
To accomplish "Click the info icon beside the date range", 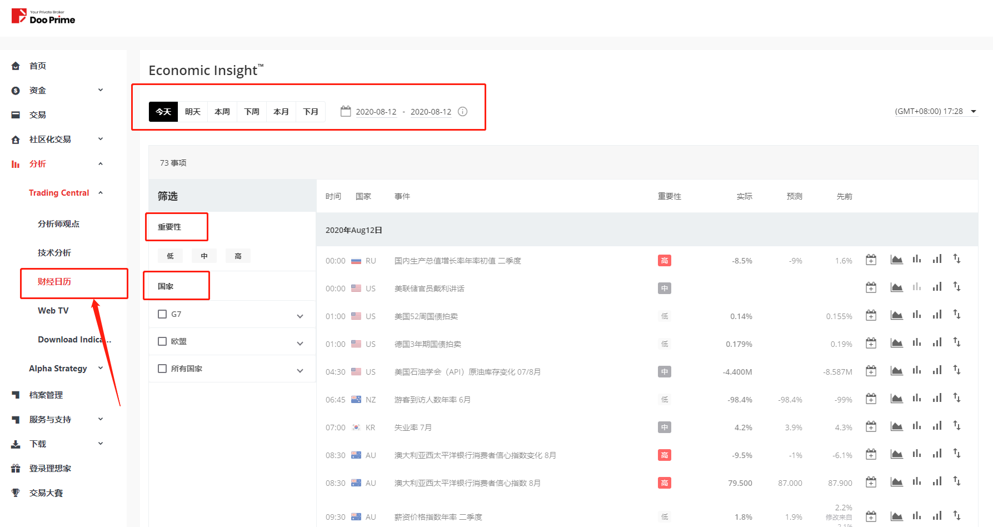I will click(x=462, y=111).
